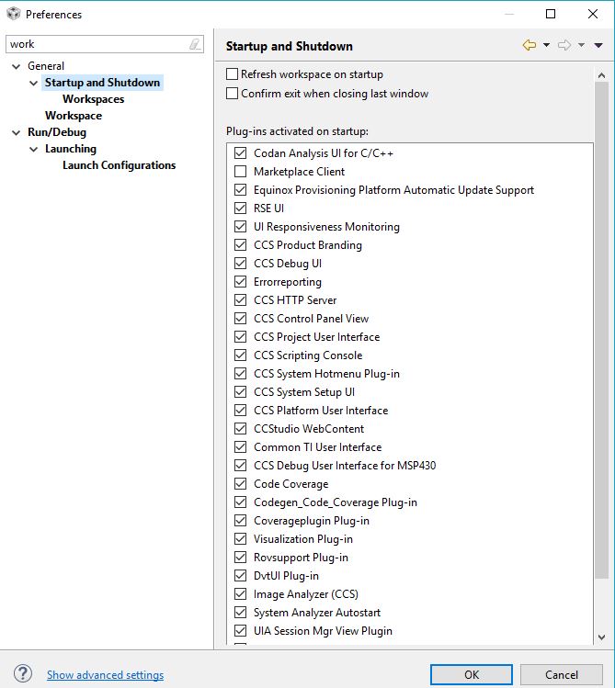The height and width of the screenshot is (688, 615).
Task: Collapse the Startup and Shutdown node
Action: click(33, 83)
